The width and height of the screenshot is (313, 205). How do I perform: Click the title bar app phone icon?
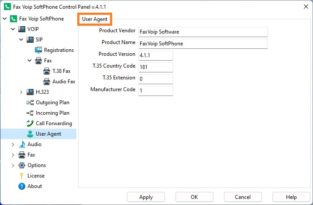point(7,7)
